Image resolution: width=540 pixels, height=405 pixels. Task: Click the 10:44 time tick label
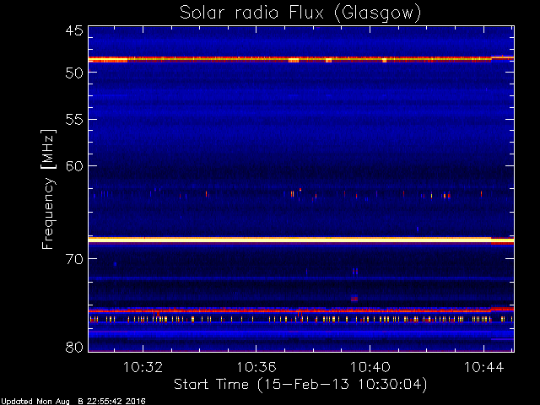click(x=483, y=367)
